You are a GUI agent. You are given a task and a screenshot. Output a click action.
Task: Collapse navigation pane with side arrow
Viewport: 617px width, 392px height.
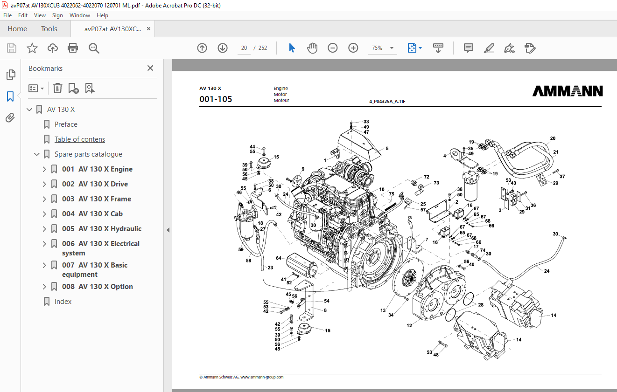tap(168, 230)
